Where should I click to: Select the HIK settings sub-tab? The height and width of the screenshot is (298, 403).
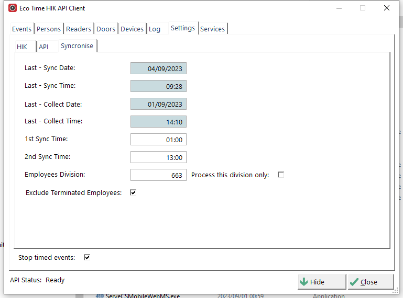(x=22, y=47)
